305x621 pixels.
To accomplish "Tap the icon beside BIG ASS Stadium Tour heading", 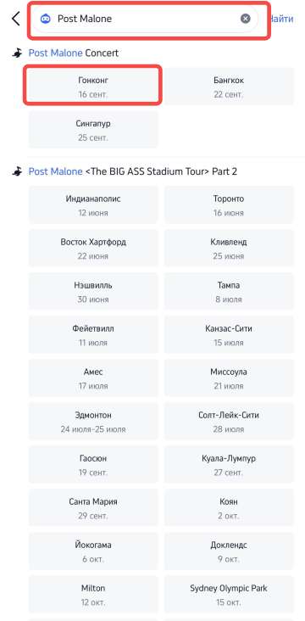I will (17, 171).
